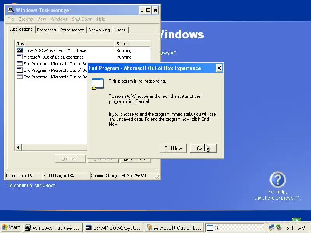Click the Task Manager title bar icon

click(10, 10)
